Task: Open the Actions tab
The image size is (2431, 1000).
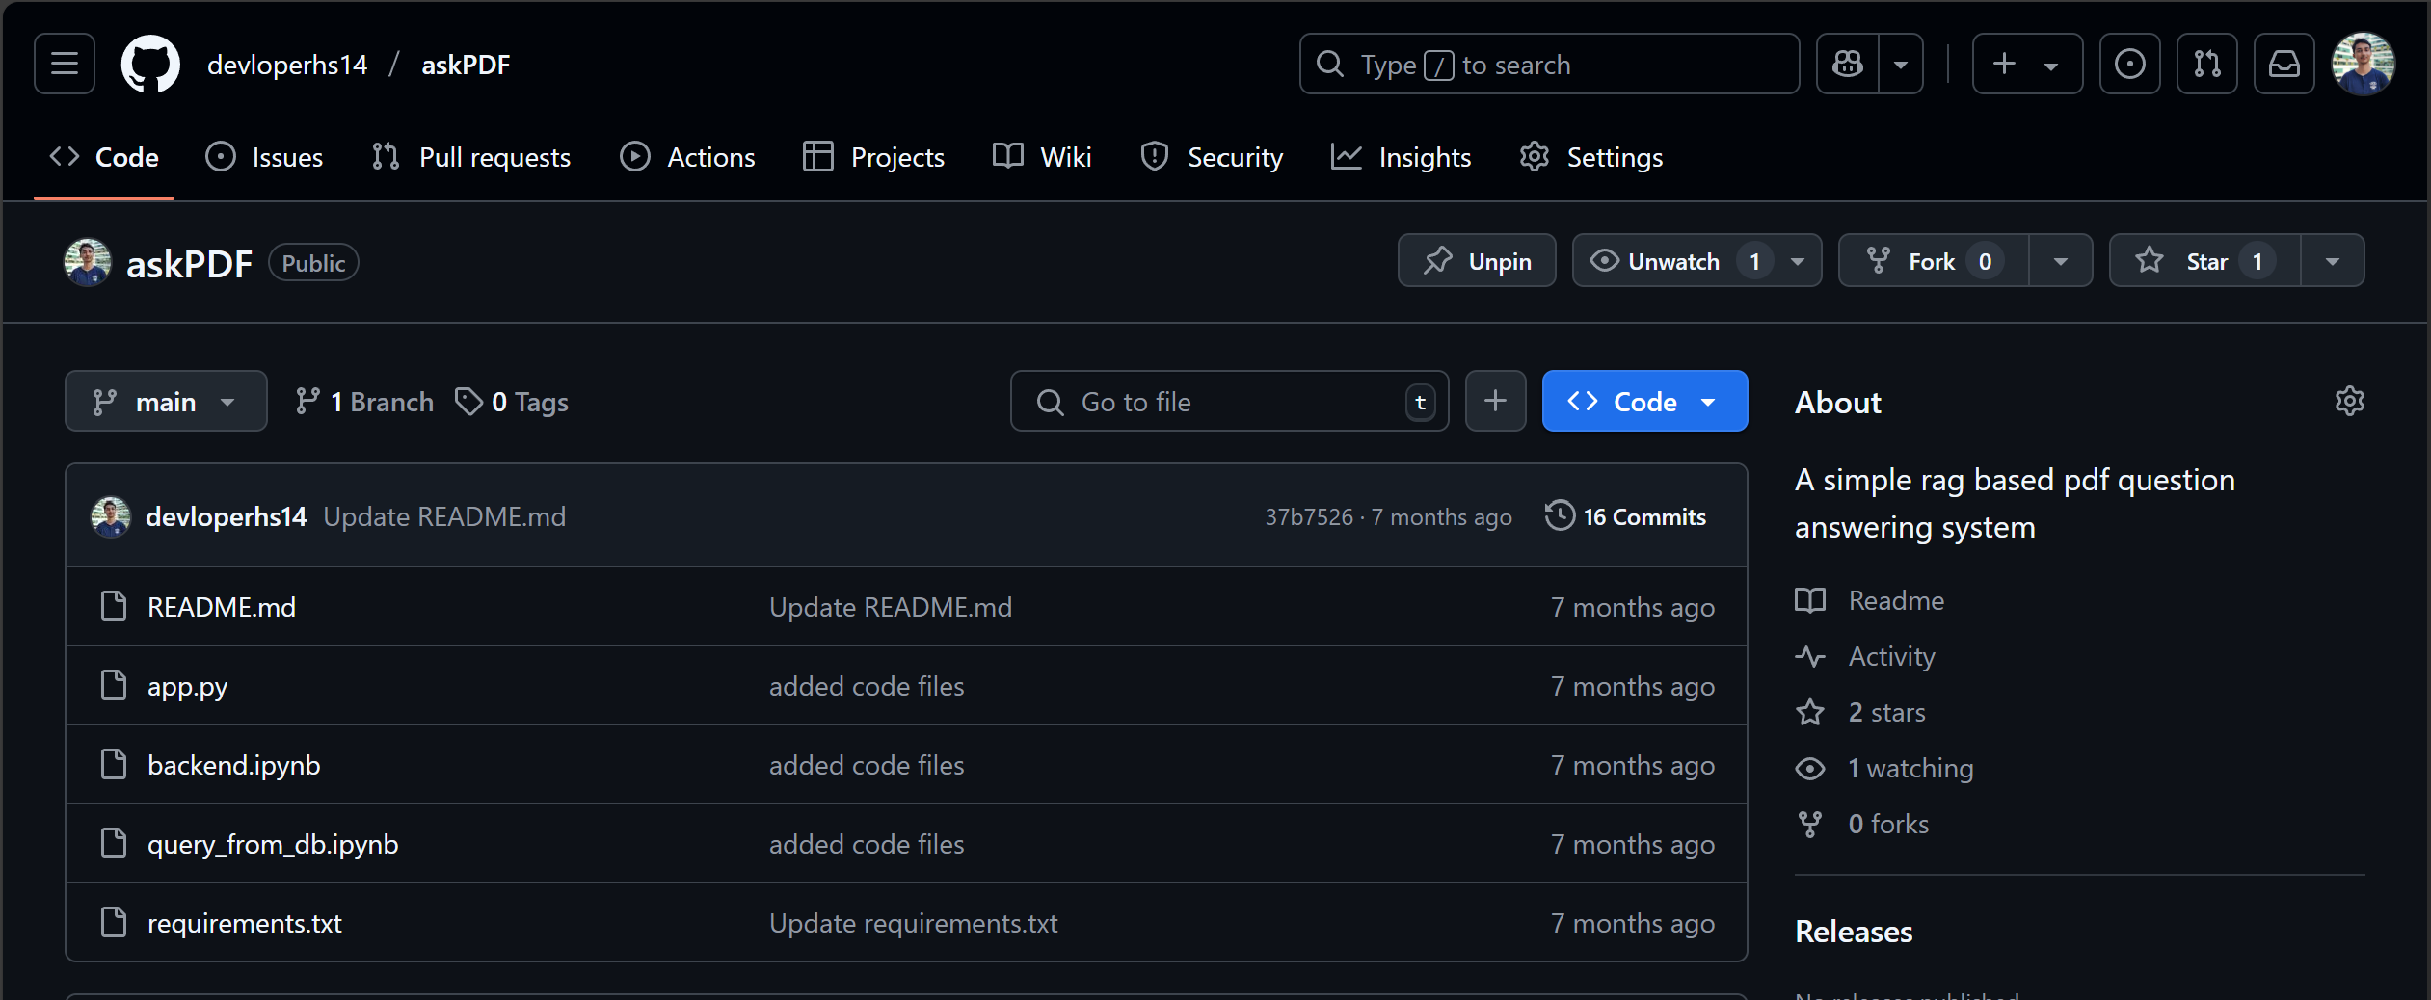Action: [x=687, y=157]
